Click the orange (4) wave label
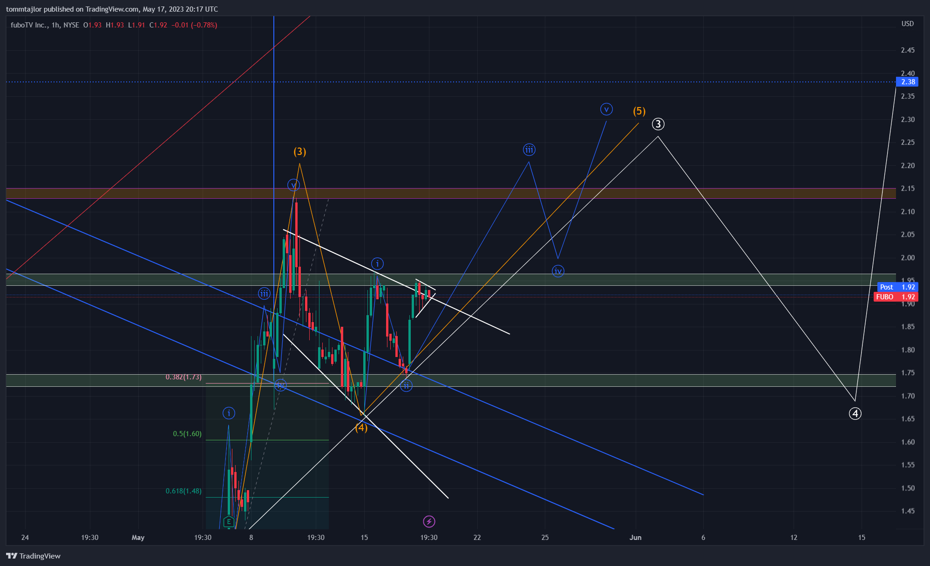This screenshot has width=930, height=566. point(361,427)
